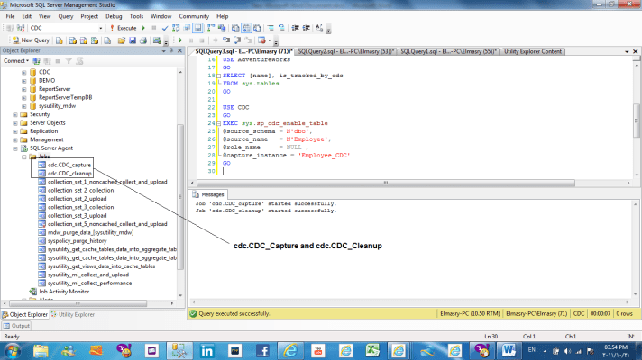Expand the Management folder node
The height and width of the screenshot is (360, 642).
coord(15,139)
